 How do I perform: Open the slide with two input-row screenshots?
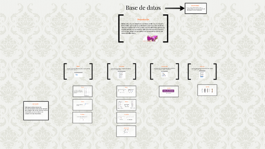(126, 118)
